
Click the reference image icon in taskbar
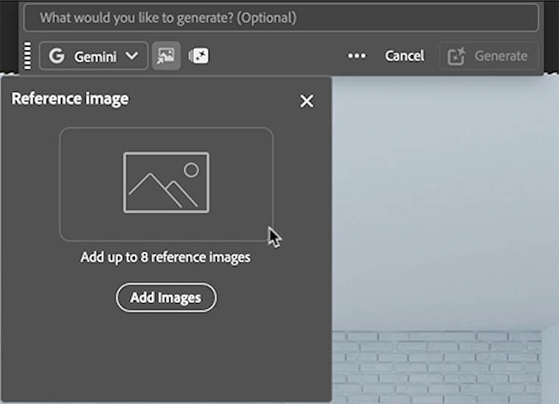pyautogui.click(x=166, y=56)
